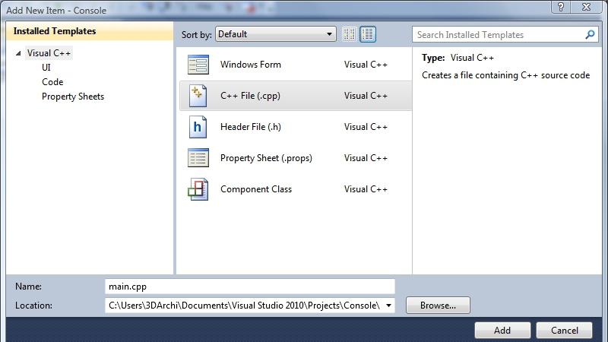Select the Code template category
The width and height of the screenshot is (608, 342).
(x=52, y=82)
